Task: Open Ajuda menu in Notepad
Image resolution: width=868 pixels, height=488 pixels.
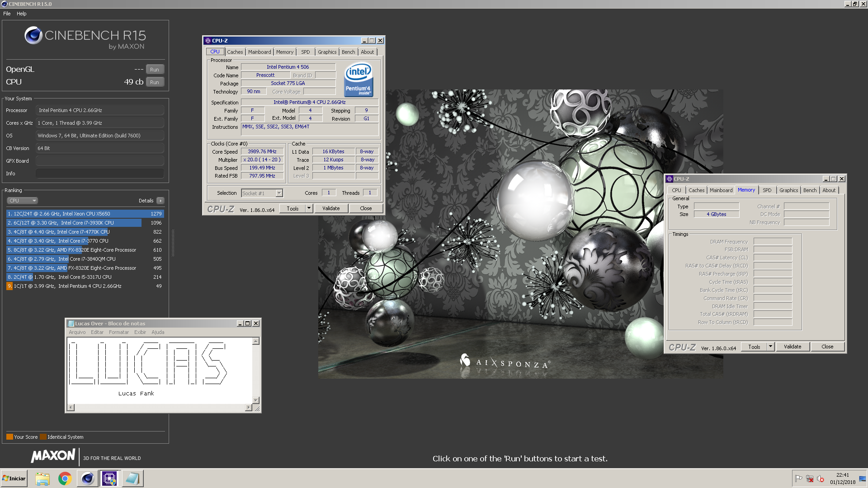Action: point(158,332)
